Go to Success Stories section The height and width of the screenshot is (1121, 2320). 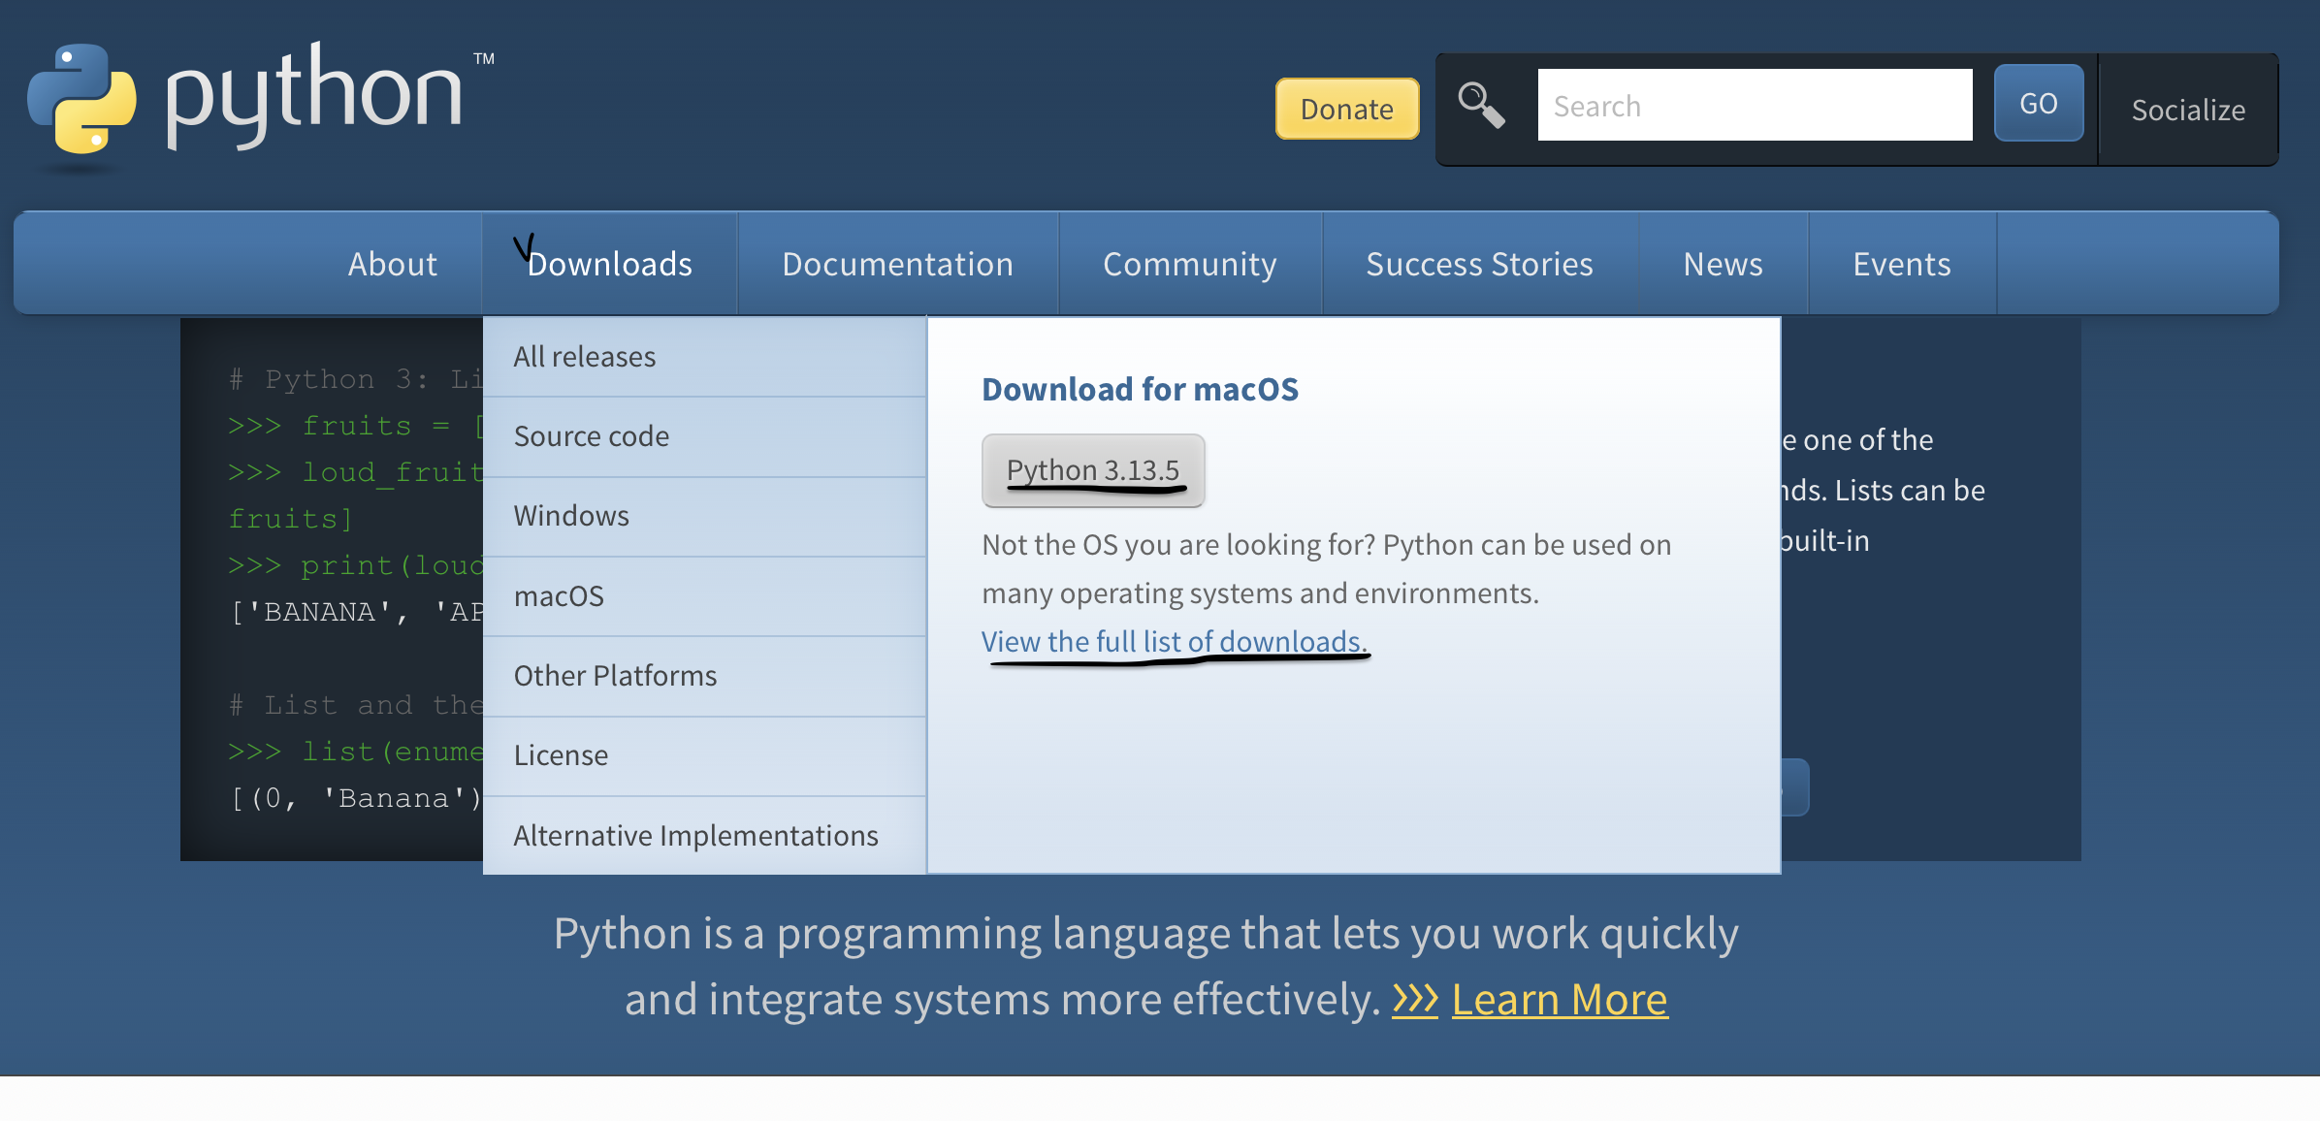[x=1479, y=264]
